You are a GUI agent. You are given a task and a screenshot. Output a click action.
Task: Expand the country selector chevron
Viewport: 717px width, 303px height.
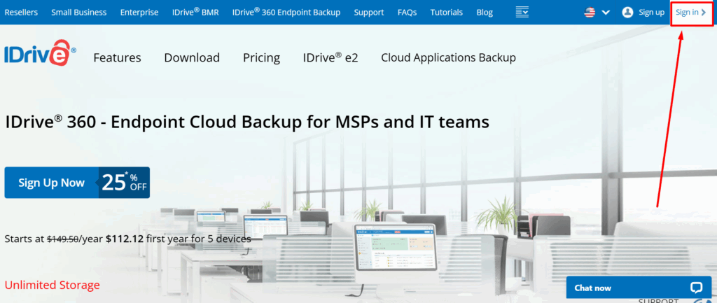pyautogui.click(x=606, y=13)
